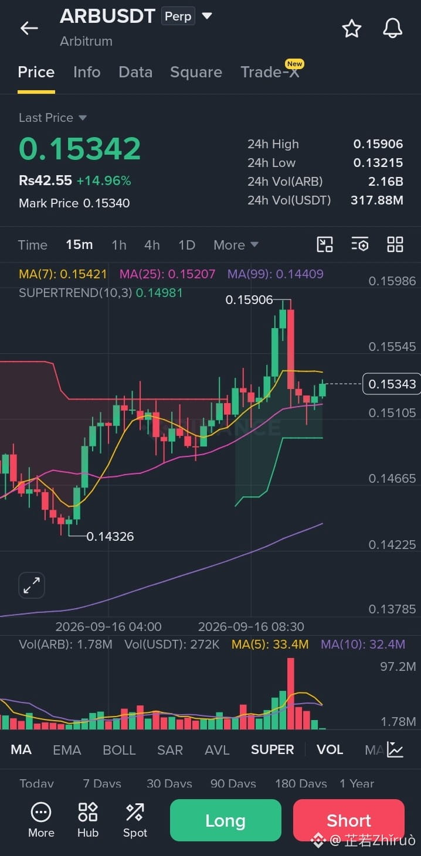Tap the back arrow icon

pyautogui.click(x=29, y=28)
